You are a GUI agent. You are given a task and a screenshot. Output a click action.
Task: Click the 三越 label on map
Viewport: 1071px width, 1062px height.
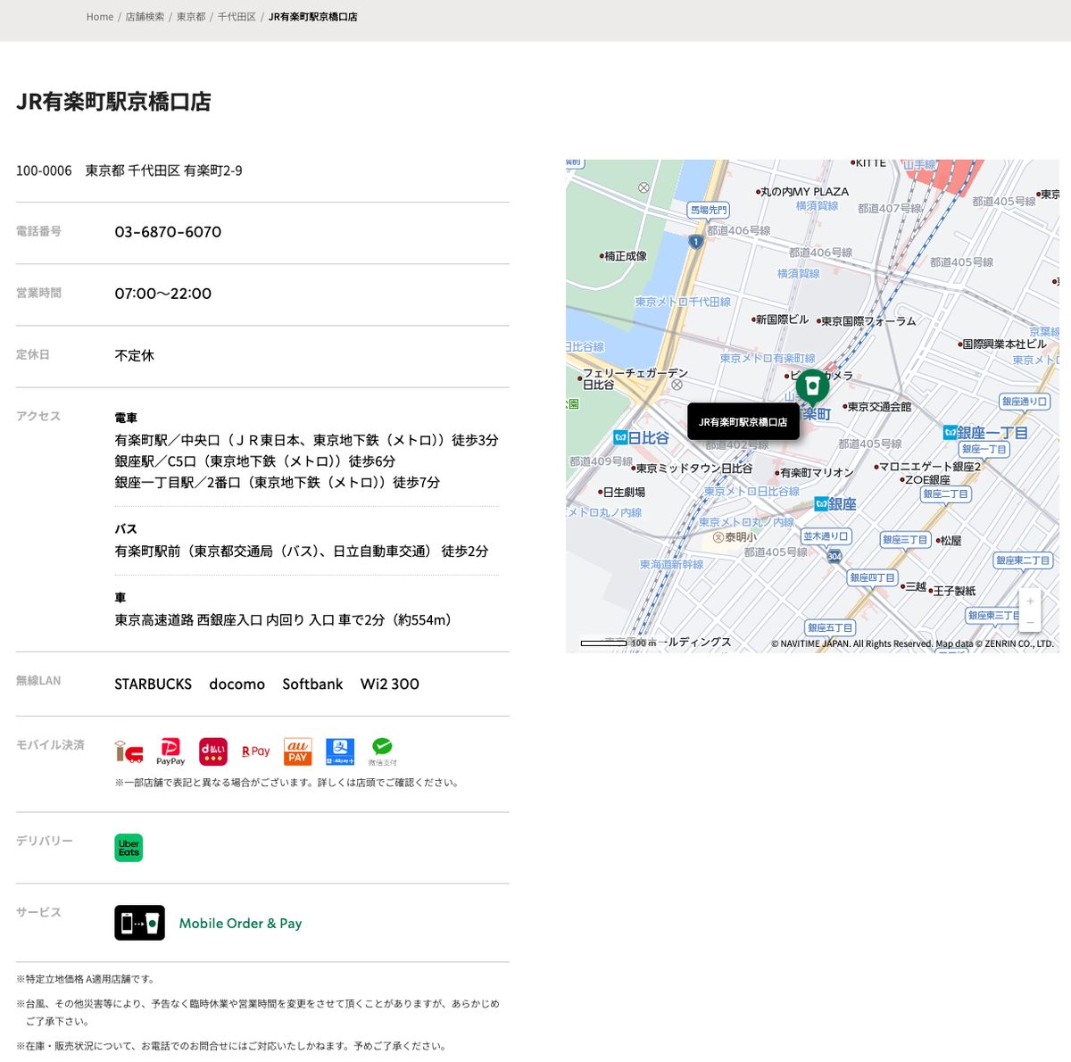pos(914,586)
